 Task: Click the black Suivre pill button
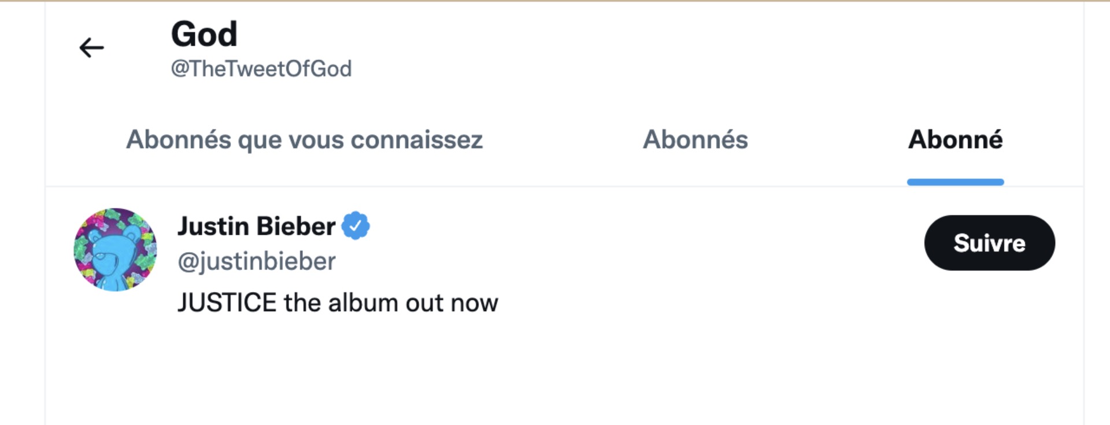tap(990, 243)
